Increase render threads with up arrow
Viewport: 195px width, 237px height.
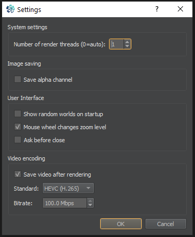(x=127, y=42)
